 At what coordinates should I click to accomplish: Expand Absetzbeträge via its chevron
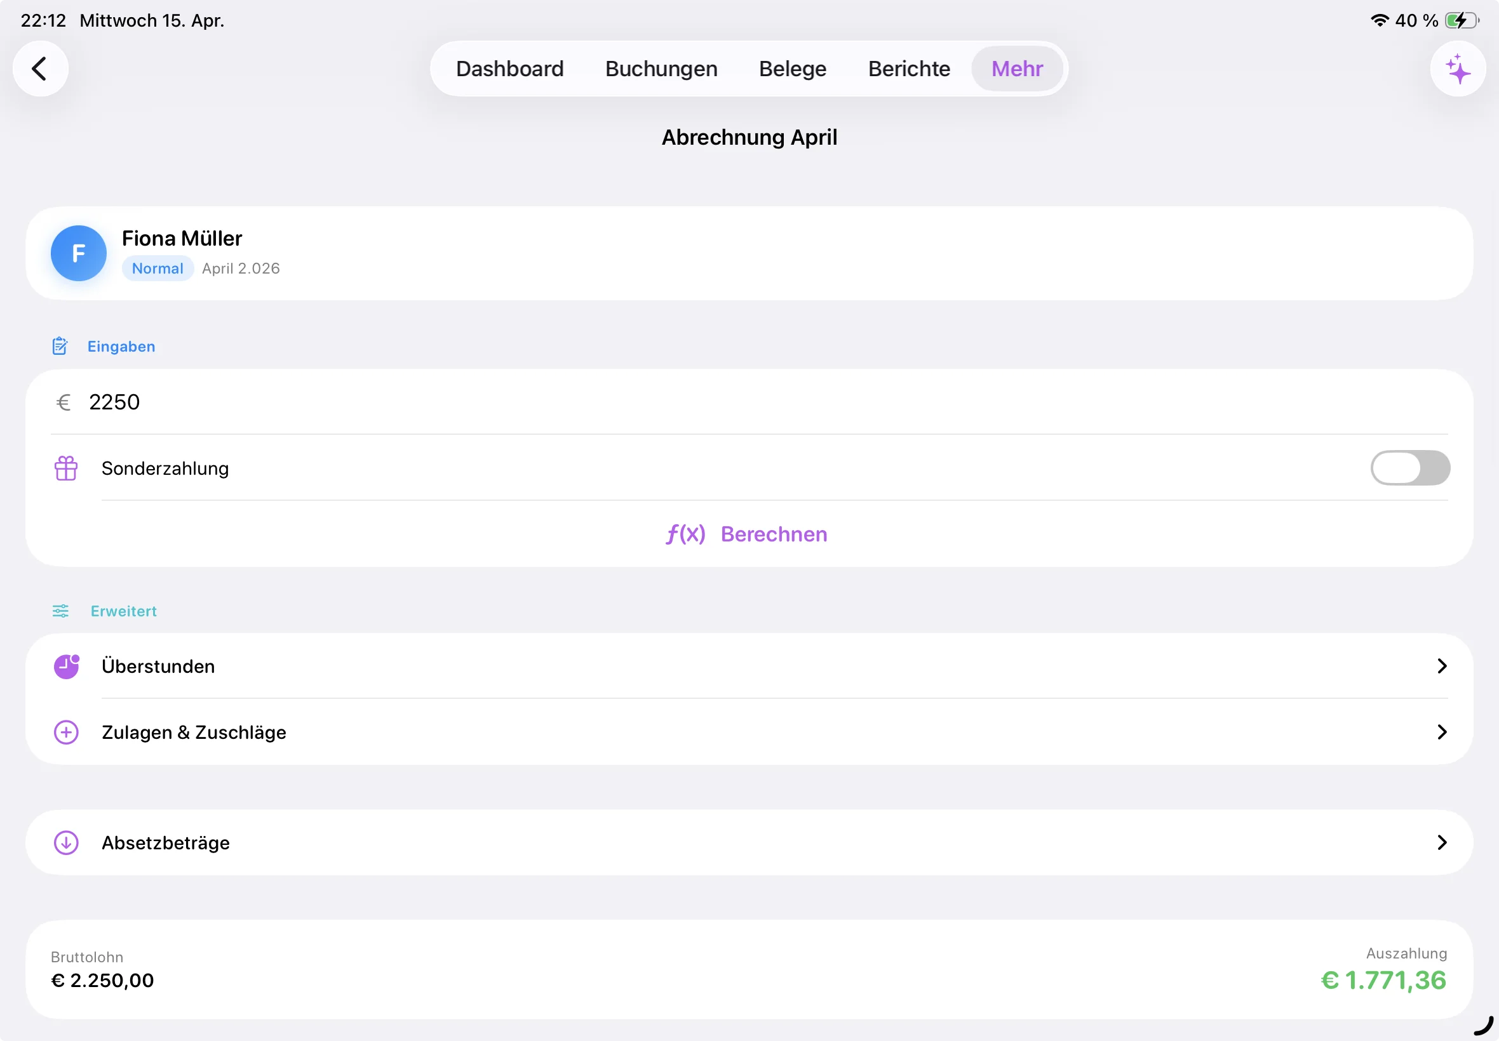(1442, 843)
